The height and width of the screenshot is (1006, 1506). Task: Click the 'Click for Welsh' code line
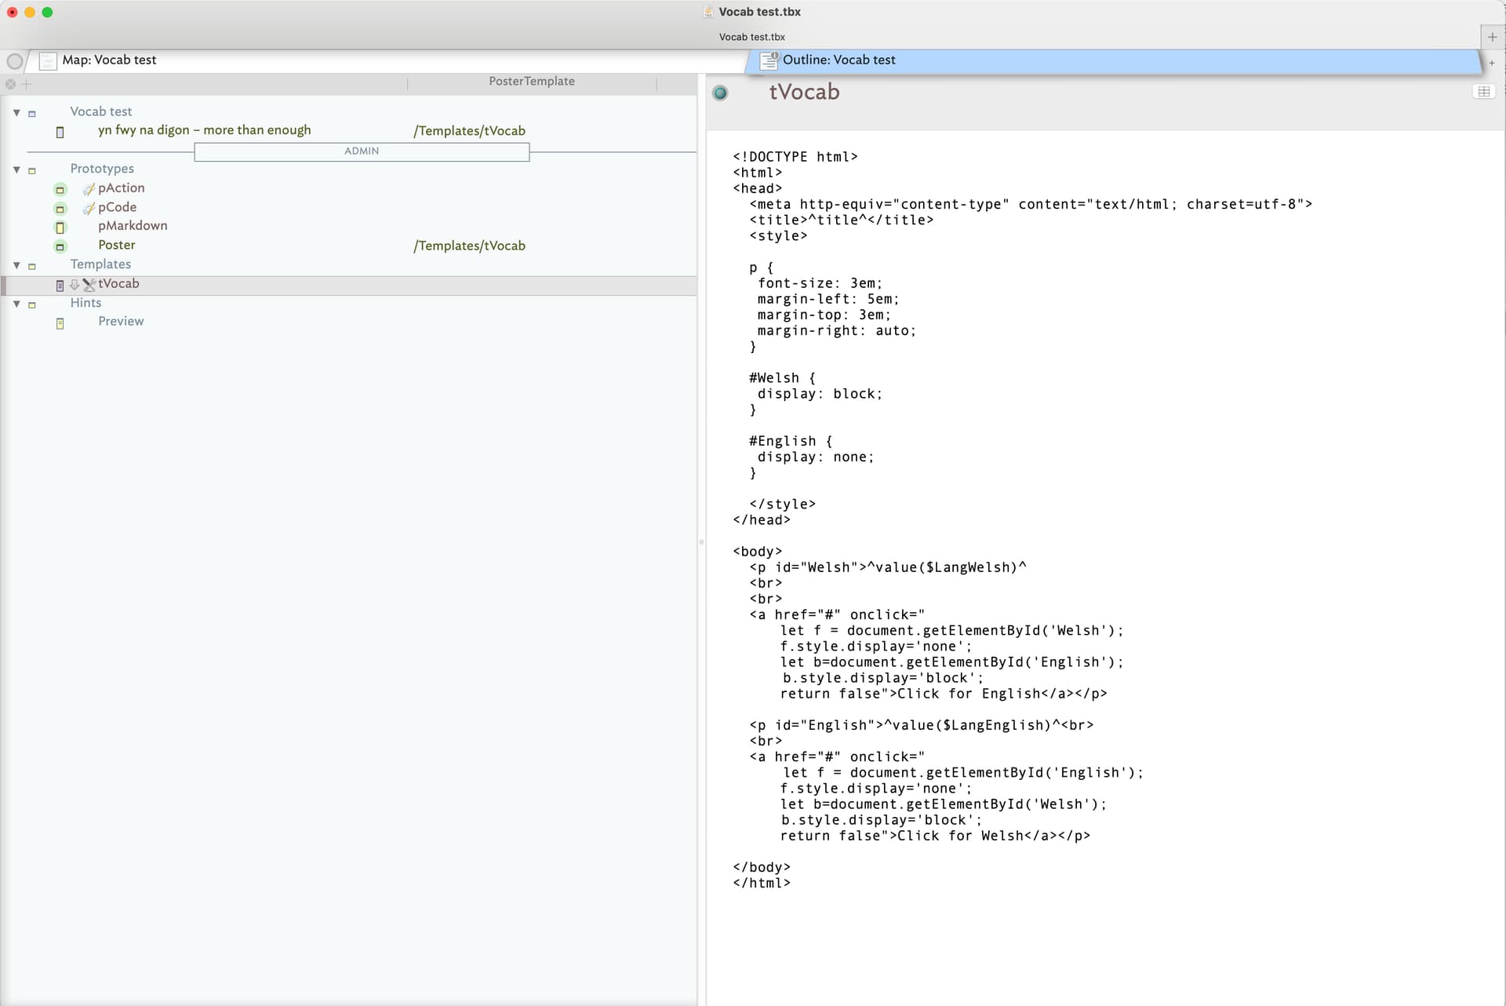(935, 836)
